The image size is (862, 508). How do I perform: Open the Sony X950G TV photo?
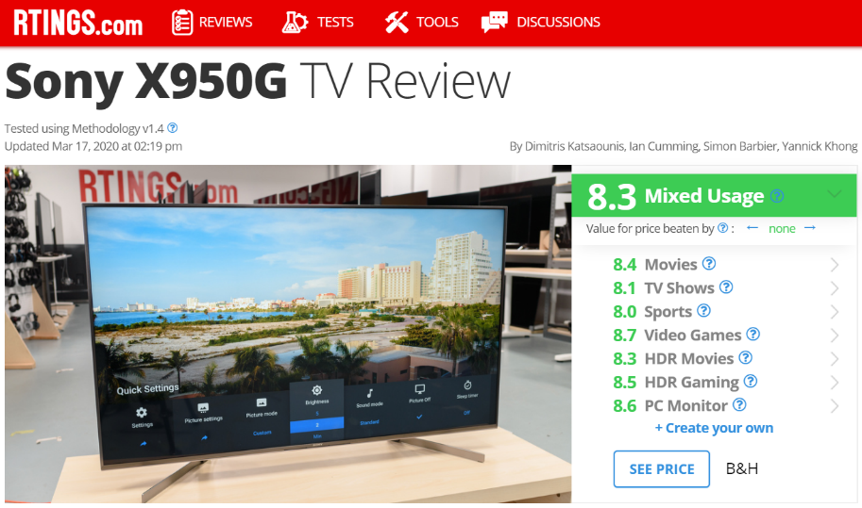288,334
